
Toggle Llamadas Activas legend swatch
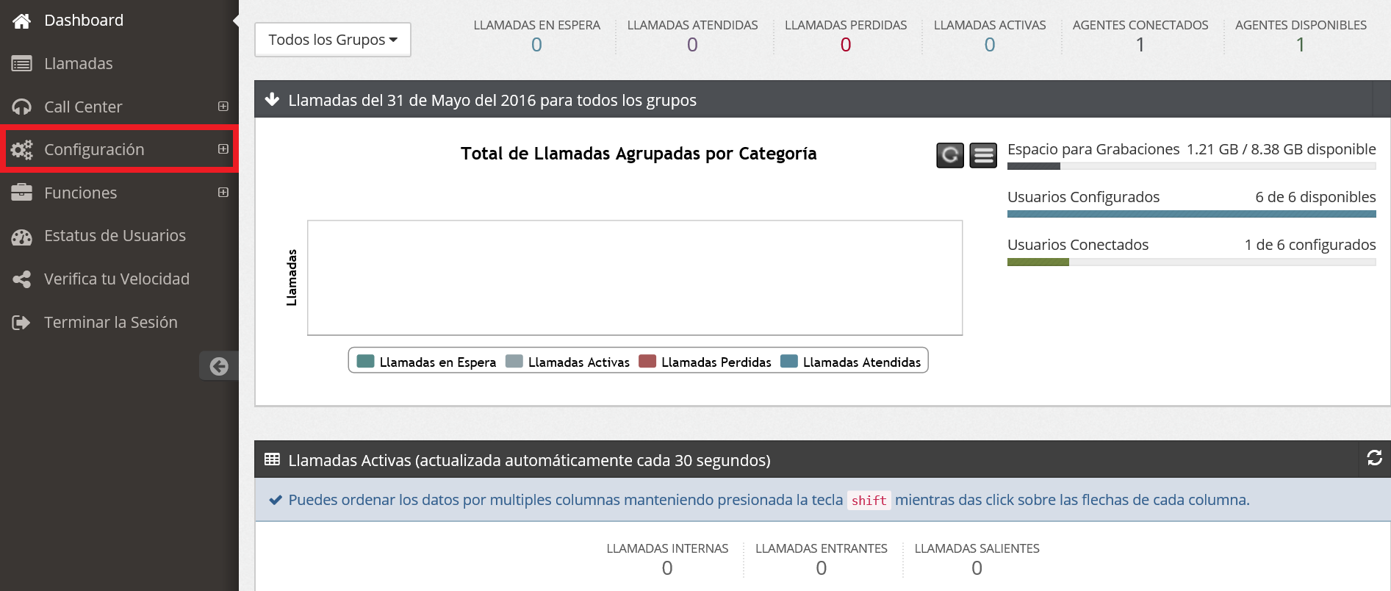(514, 361)
